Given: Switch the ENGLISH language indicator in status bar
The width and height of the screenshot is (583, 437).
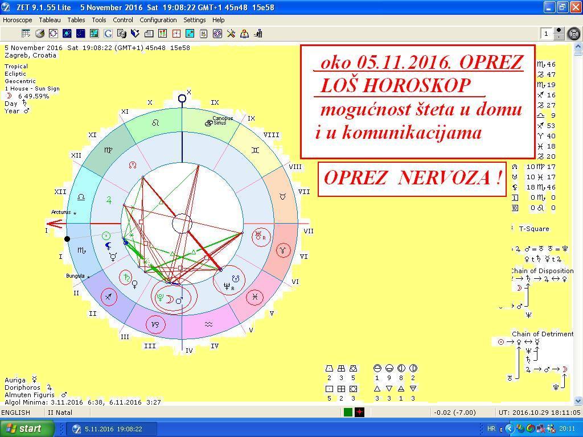Looking at the screenshot, I should coord(16,413).
